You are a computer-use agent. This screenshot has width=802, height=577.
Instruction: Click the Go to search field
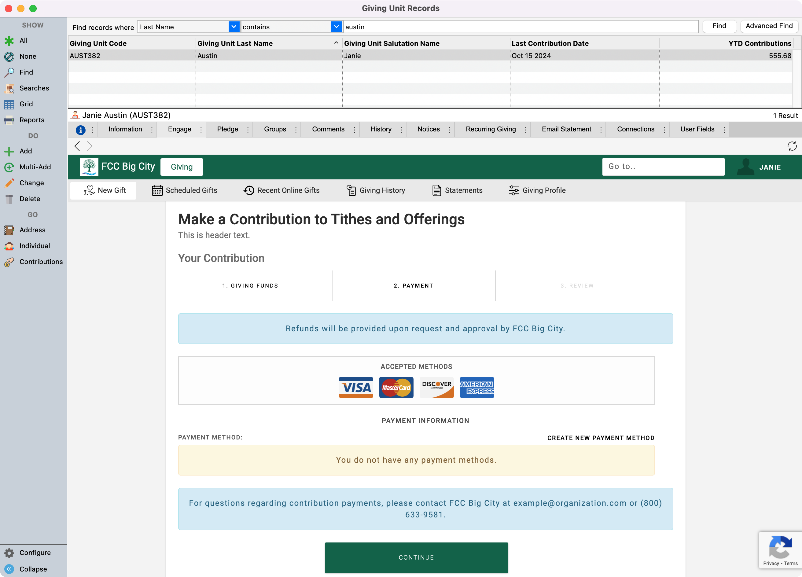(x=663, y=167)
